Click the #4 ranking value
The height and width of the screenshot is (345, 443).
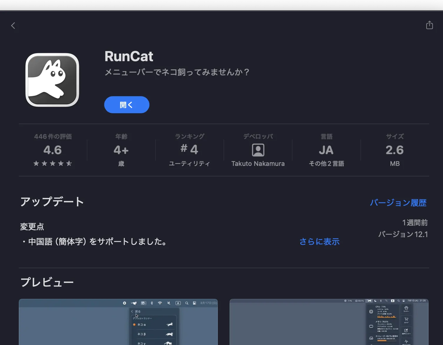tap(189, 149)
